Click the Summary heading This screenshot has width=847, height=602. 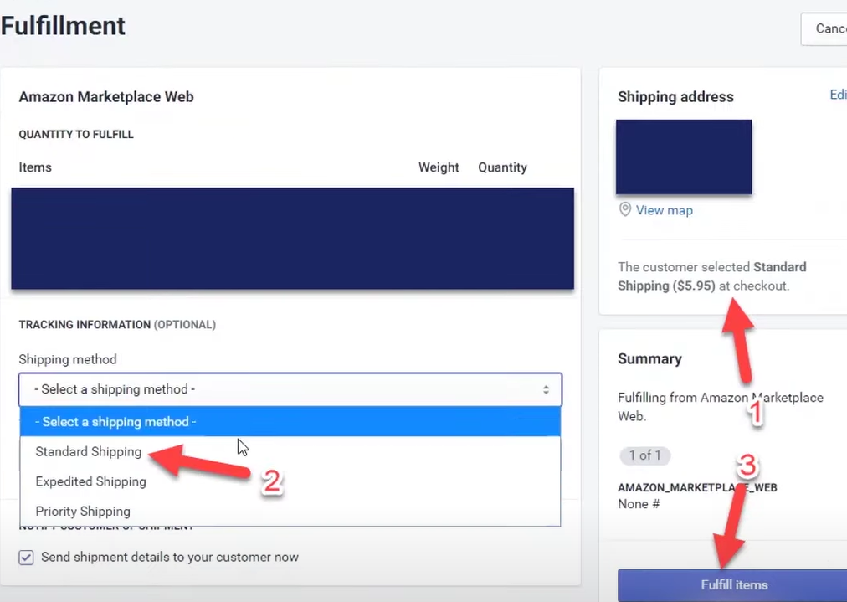point(649,359)
